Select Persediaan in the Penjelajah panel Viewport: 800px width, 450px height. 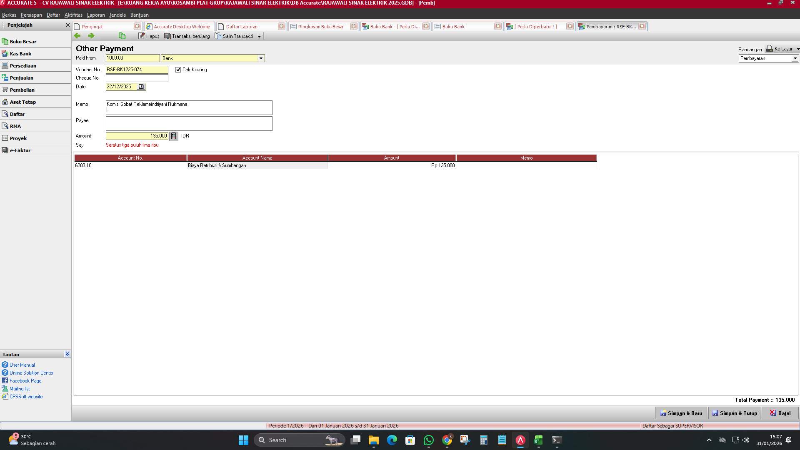[x=23, y=65]
